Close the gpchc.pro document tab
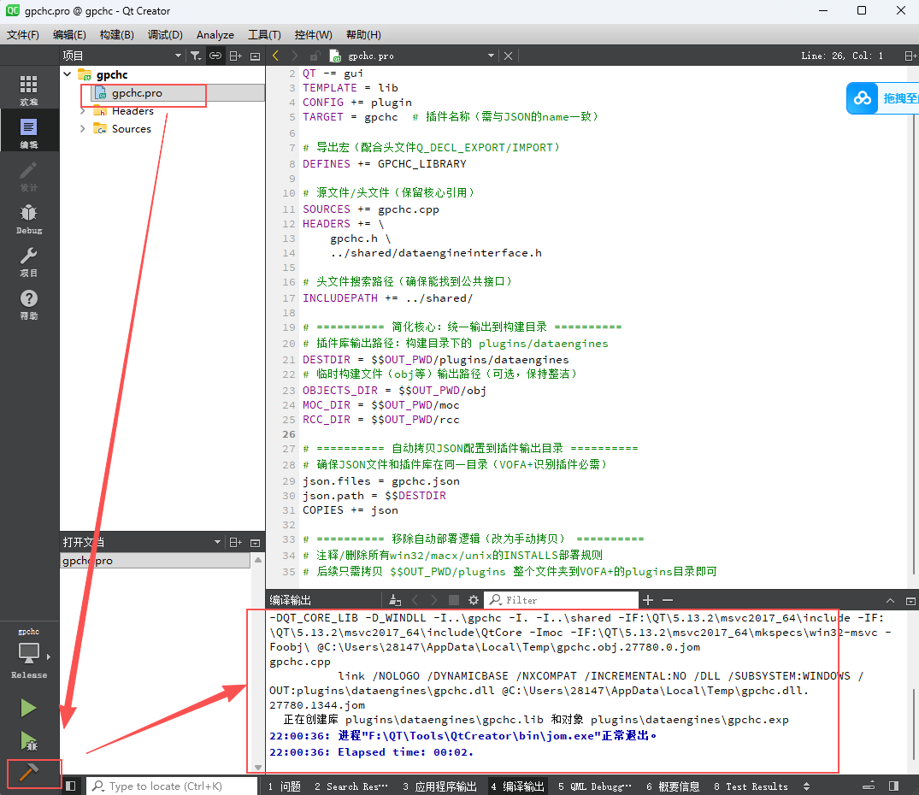 point(508,56)
